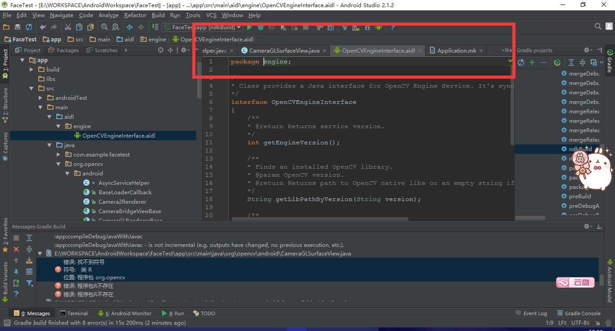Click the Make Project icon

[x=155, y=27]
